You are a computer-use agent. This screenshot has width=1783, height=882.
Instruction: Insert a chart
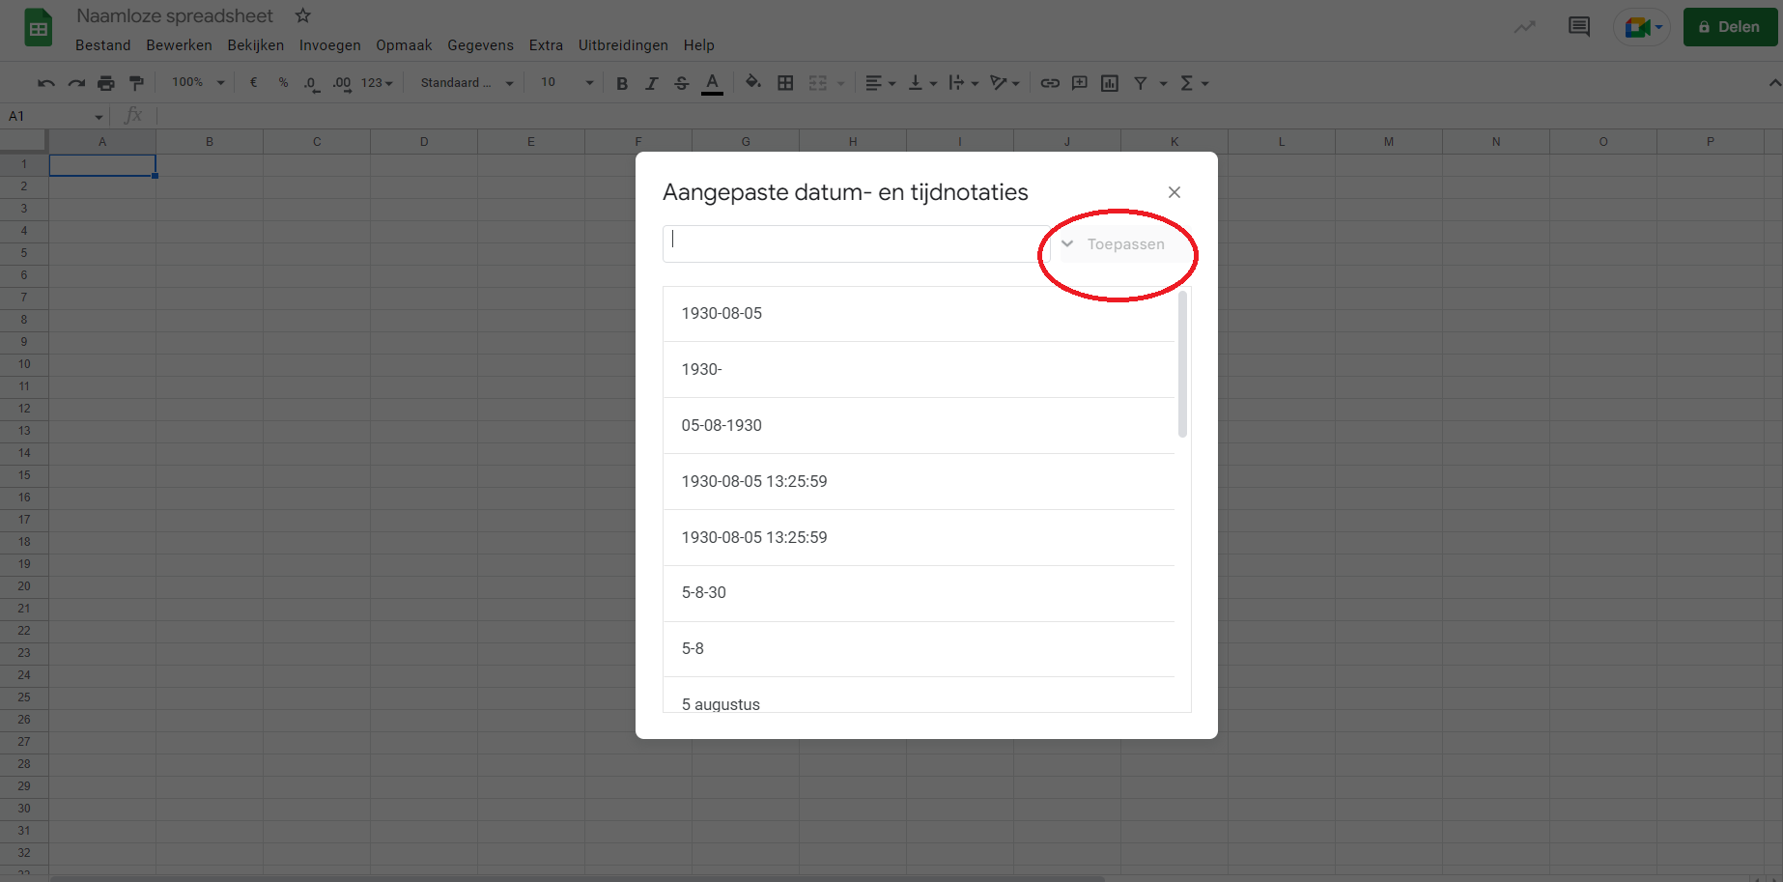click(x=1109, y=83)
